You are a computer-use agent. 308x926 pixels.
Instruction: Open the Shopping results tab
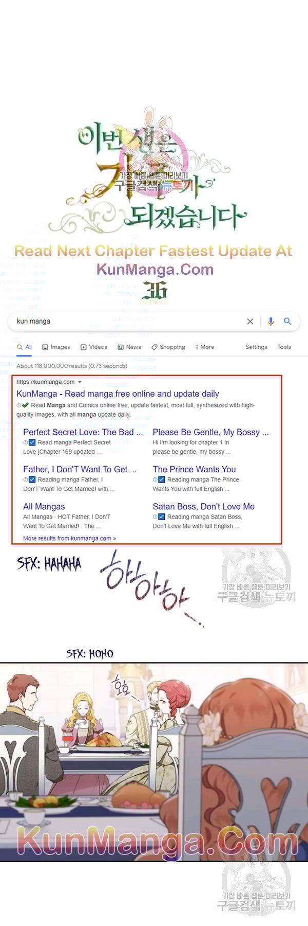[168, 347]
